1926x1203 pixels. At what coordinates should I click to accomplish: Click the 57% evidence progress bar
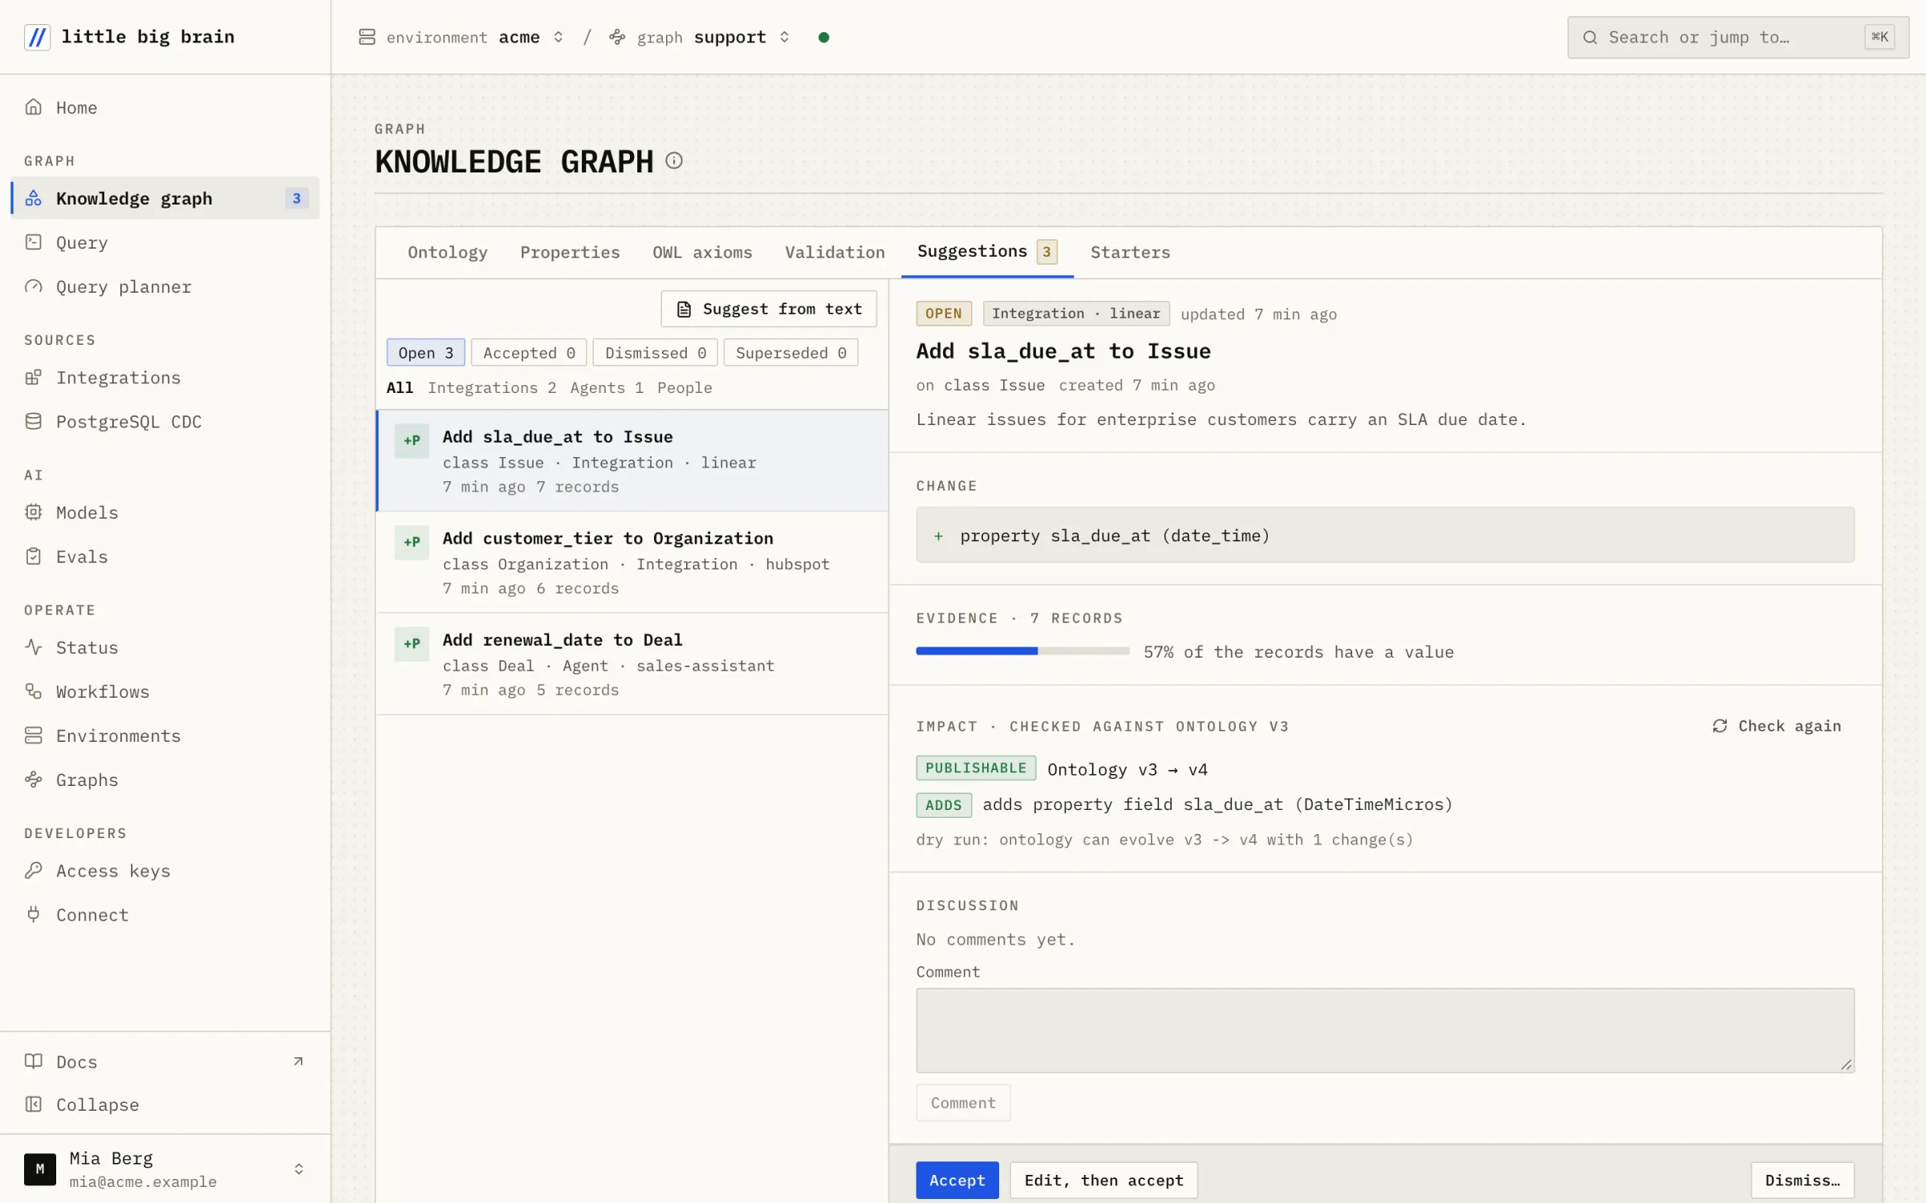(x=1022, y=651)
